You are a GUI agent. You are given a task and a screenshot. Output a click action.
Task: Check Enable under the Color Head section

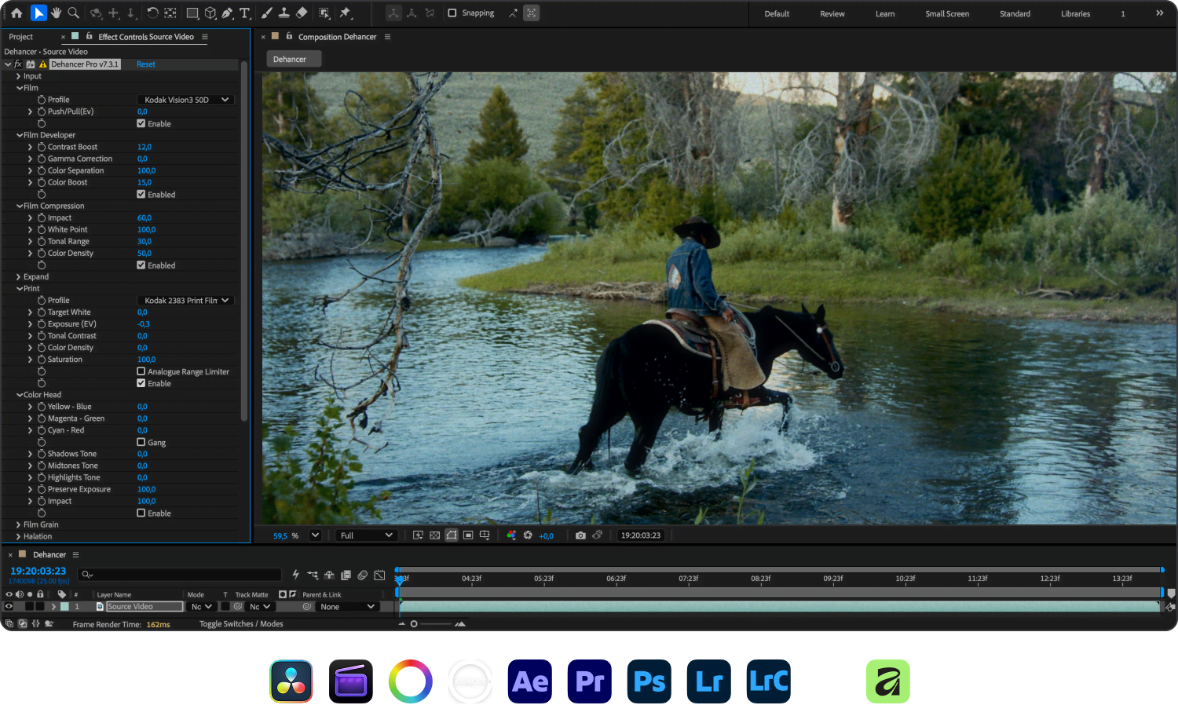141,513
